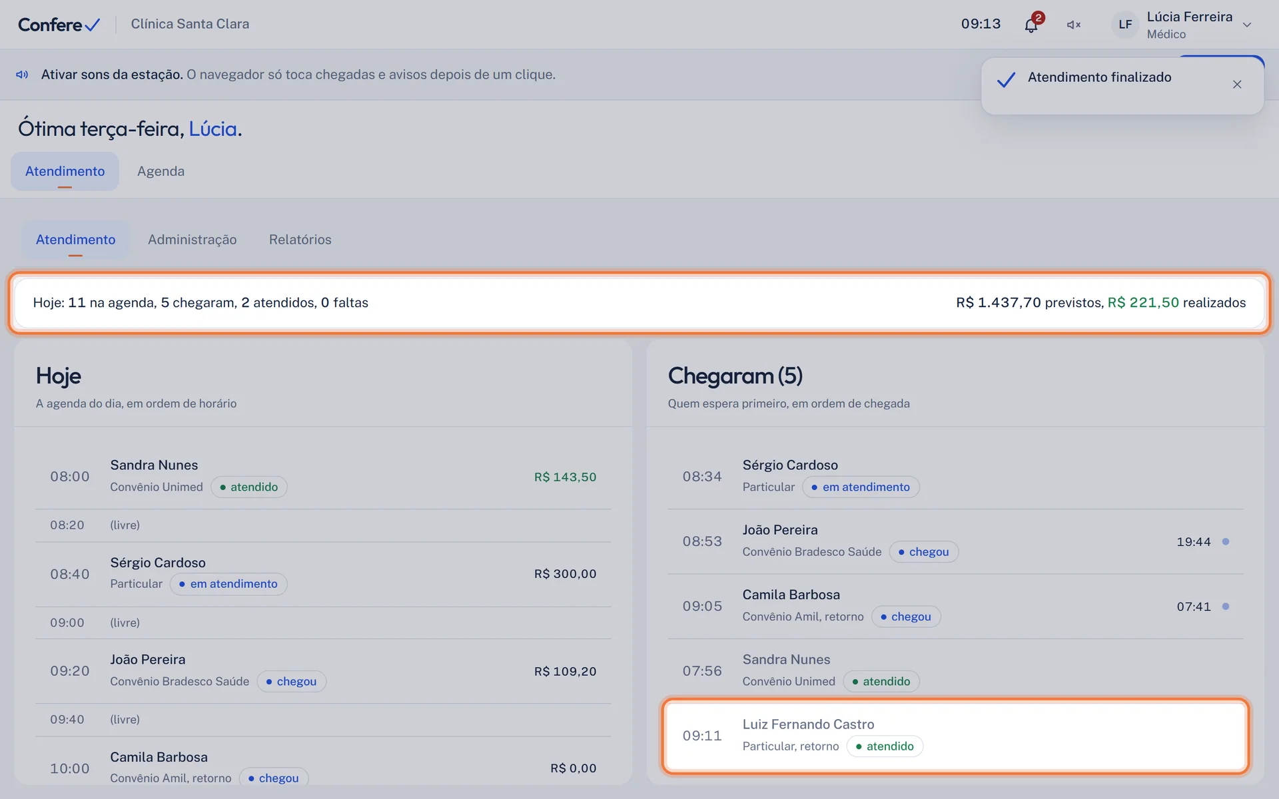Open Sérgio Cardoso 08:40 appointment
Image resolution: width=1279 pixels, height=799 pixels.
(323, 573)
